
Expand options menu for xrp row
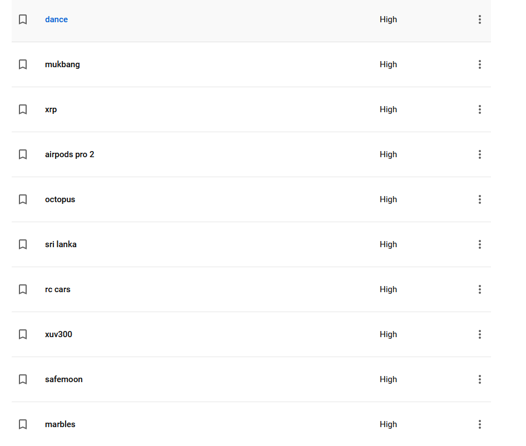pos(479,109)
